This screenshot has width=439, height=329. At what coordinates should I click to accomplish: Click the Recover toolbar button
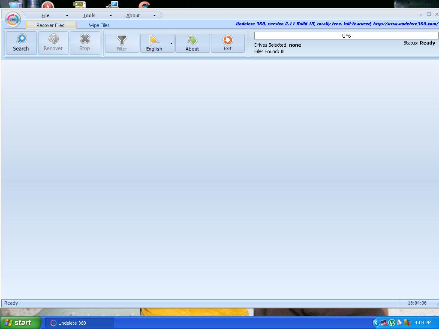53,43
